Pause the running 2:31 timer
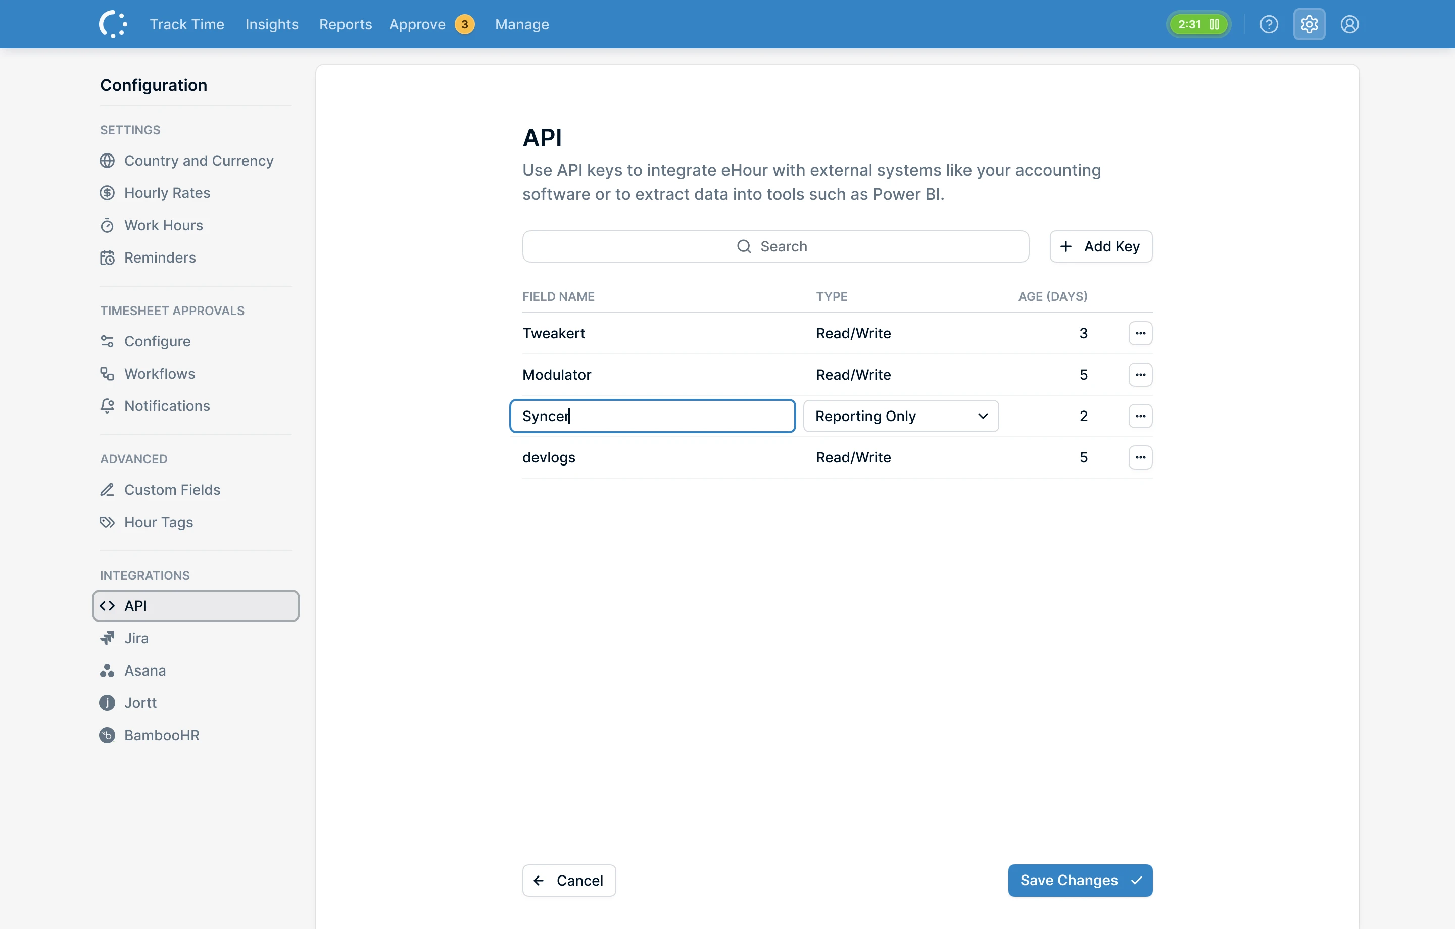This screenshot has height=929, width=1455. (x=1215, y=24)
